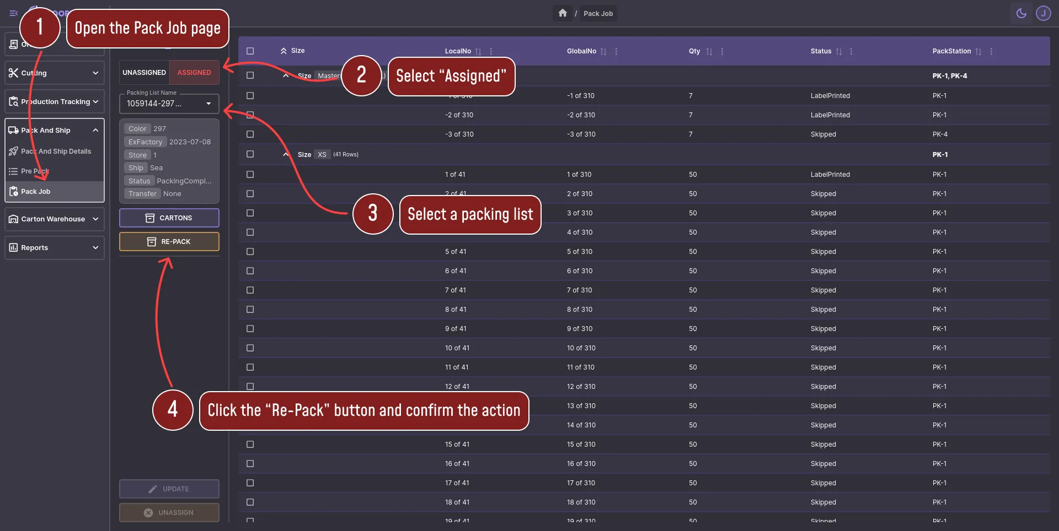Click the home icon in breadcrumb
This screenshot has height=531, width=1059.
(562, 13)
